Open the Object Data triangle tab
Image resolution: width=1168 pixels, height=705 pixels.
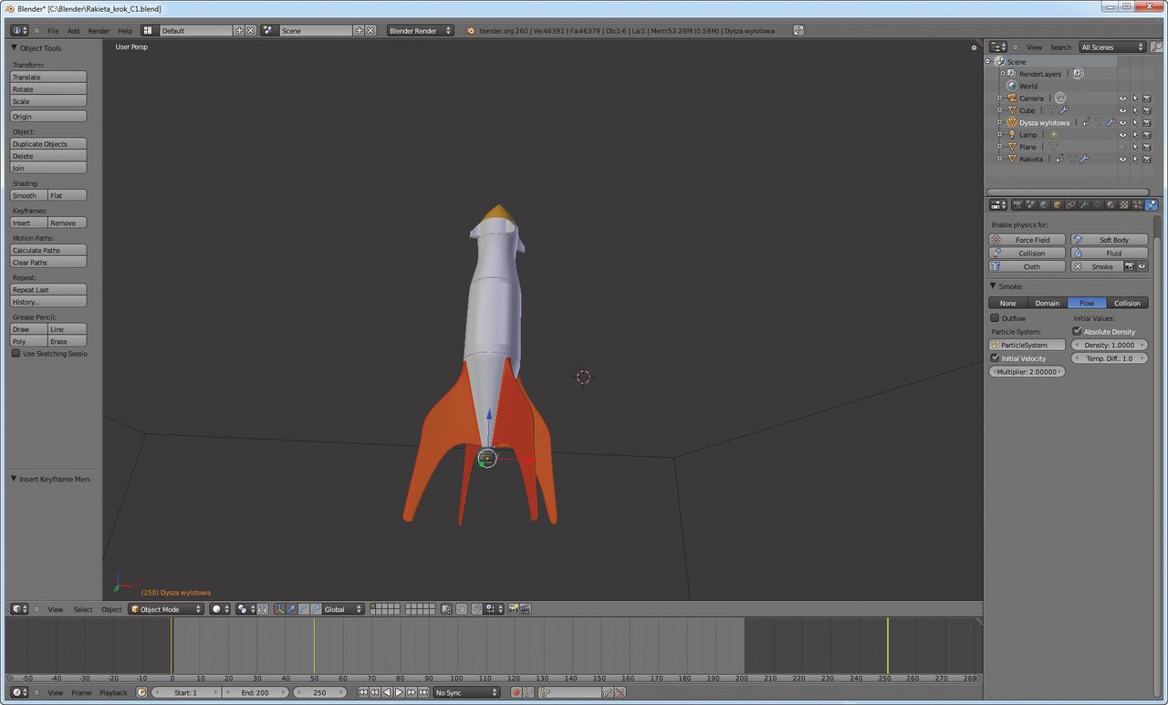pyautogui.click(x=1098, y=204)
